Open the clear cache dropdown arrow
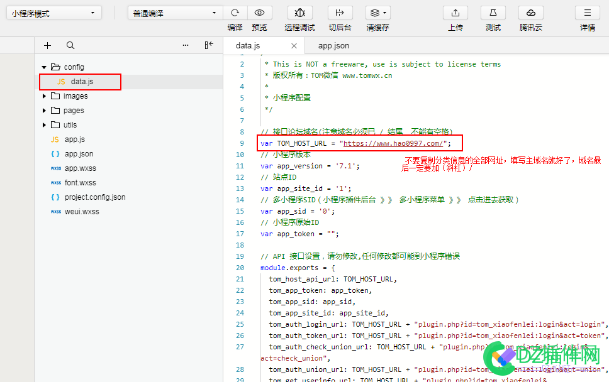Screen dimensions: 609x382 tap(384, 13)
